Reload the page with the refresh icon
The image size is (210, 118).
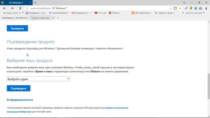[x=27, y=8]
